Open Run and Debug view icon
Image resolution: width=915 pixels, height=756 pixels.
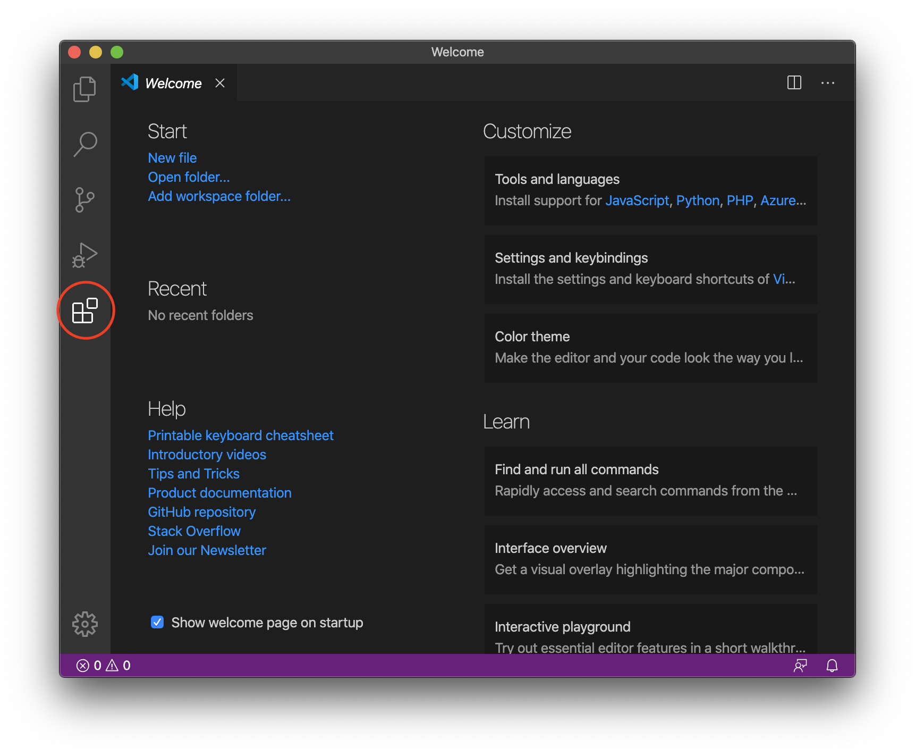coord(84,255)
